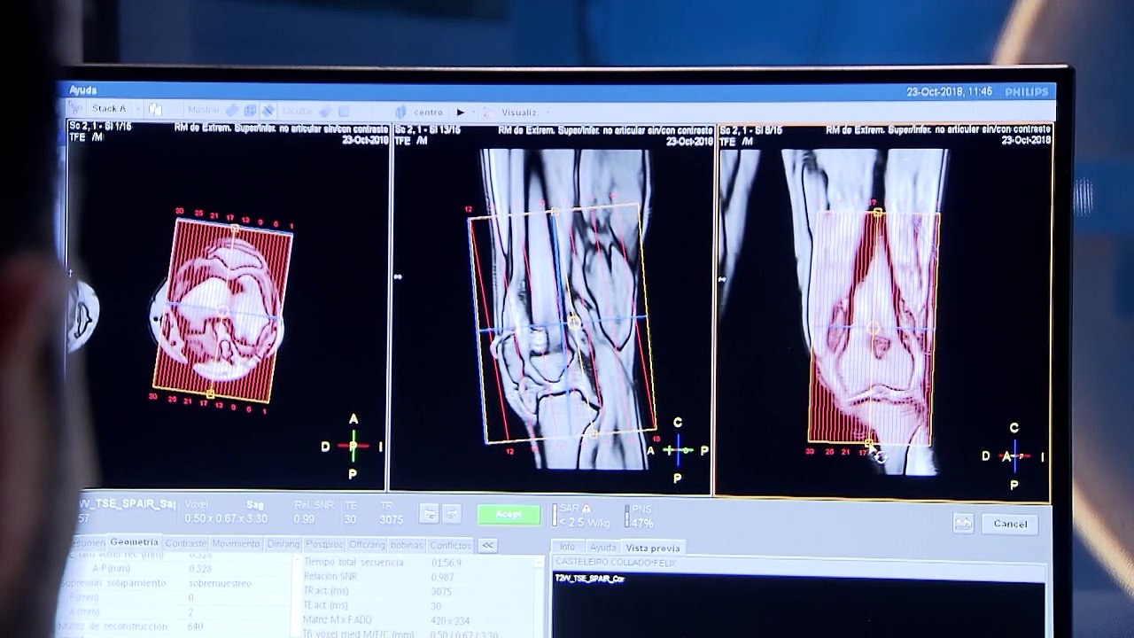Click the TR act. (ms) value 3075
Viewport: 1134px width, 638px height.
pyautogui.click(x=440, y=591)
